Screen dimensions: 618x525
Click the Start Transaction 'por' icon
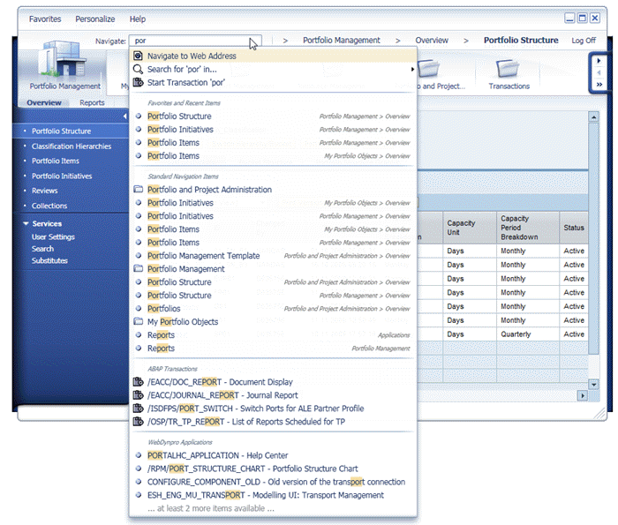138,82
